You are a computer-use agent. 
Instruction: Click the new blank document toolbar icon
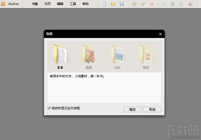[x=104, y=4]
